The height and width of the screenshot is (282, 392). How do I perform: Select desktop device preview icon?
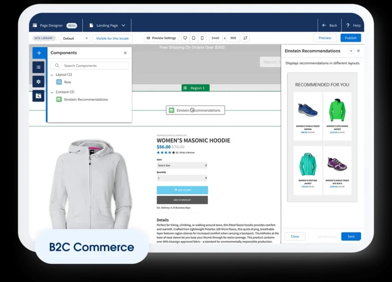click(185, 38)
